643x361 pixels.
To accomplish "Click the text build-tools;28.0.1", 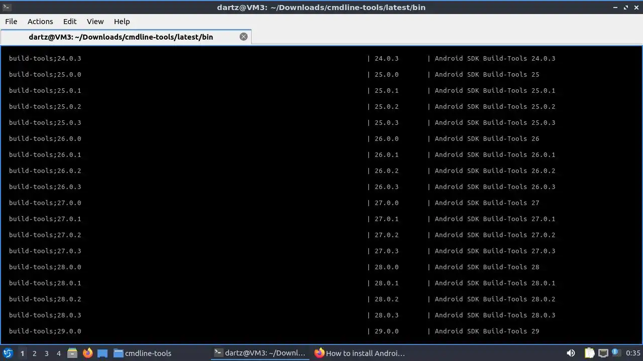I will click(x=45, y=283).
